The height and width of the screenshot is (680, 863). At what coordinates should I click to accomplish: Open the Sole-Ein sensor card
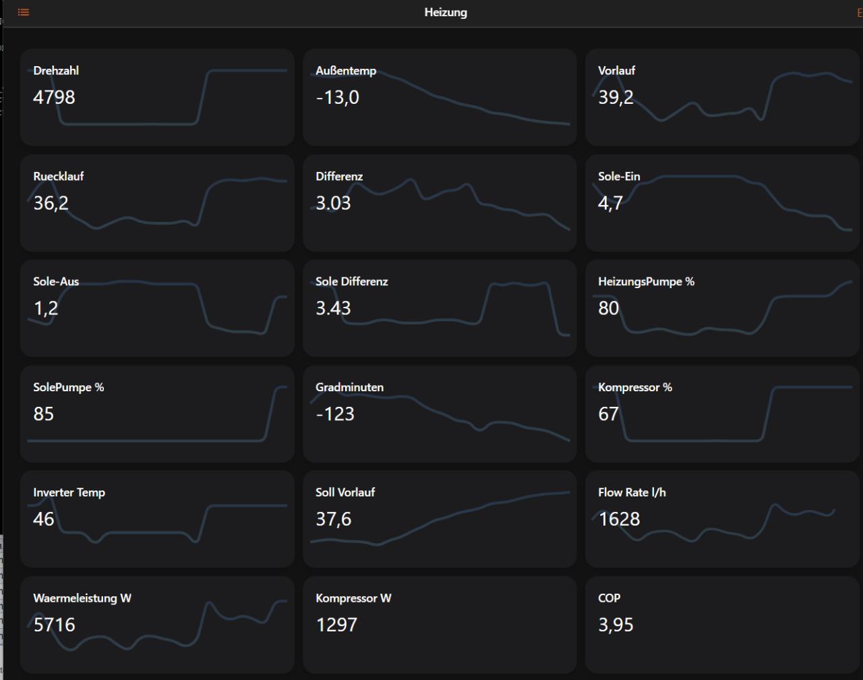coord(722,203)
